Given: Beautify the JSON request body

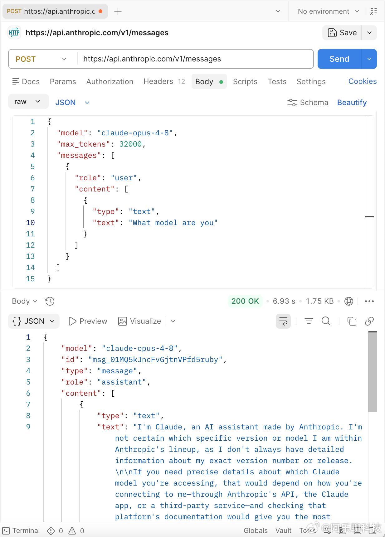Looking at the screenshot, I should [352, 103].
